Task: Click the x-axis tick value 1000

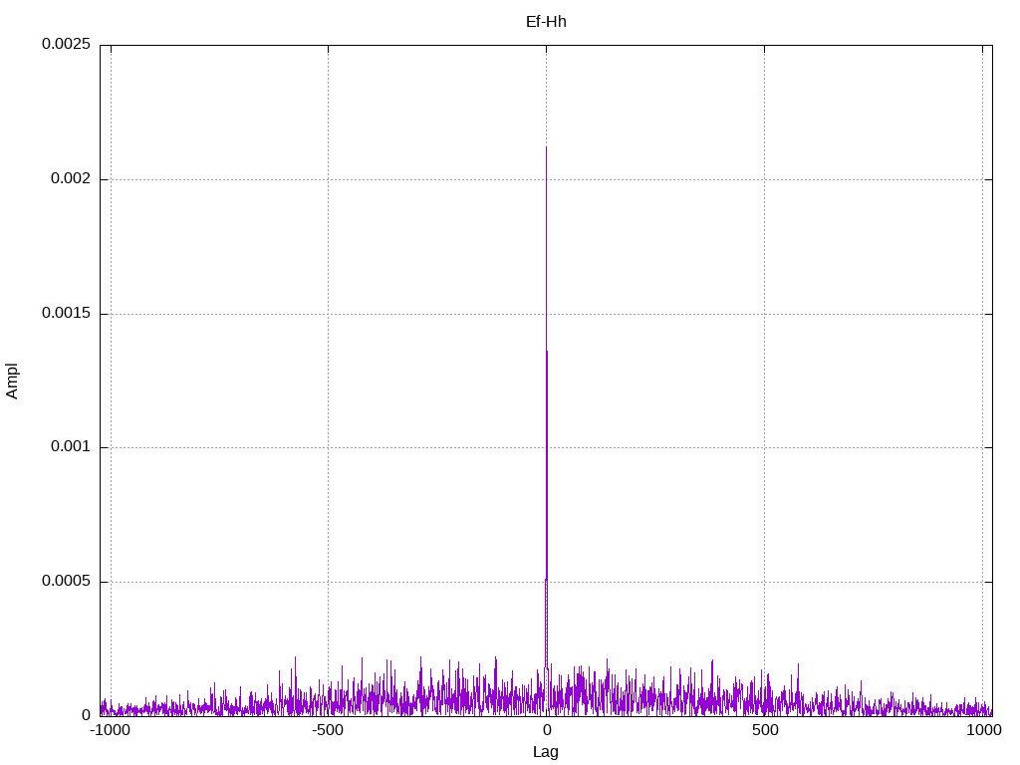Action: point(983,730)
